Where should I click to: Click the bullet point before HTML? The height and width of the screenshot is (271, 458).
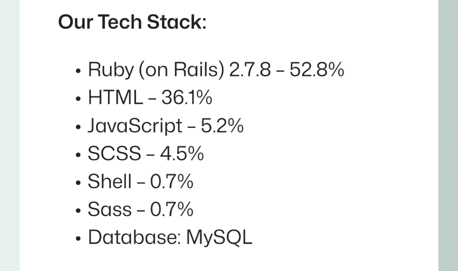(78, 99)
